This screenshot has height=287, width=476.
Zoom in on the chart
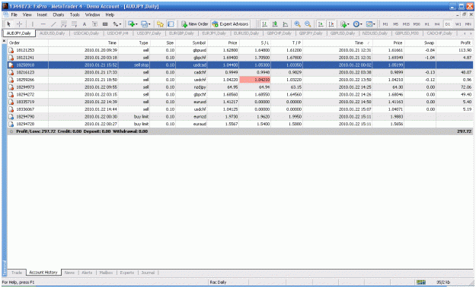coord(298,24)
